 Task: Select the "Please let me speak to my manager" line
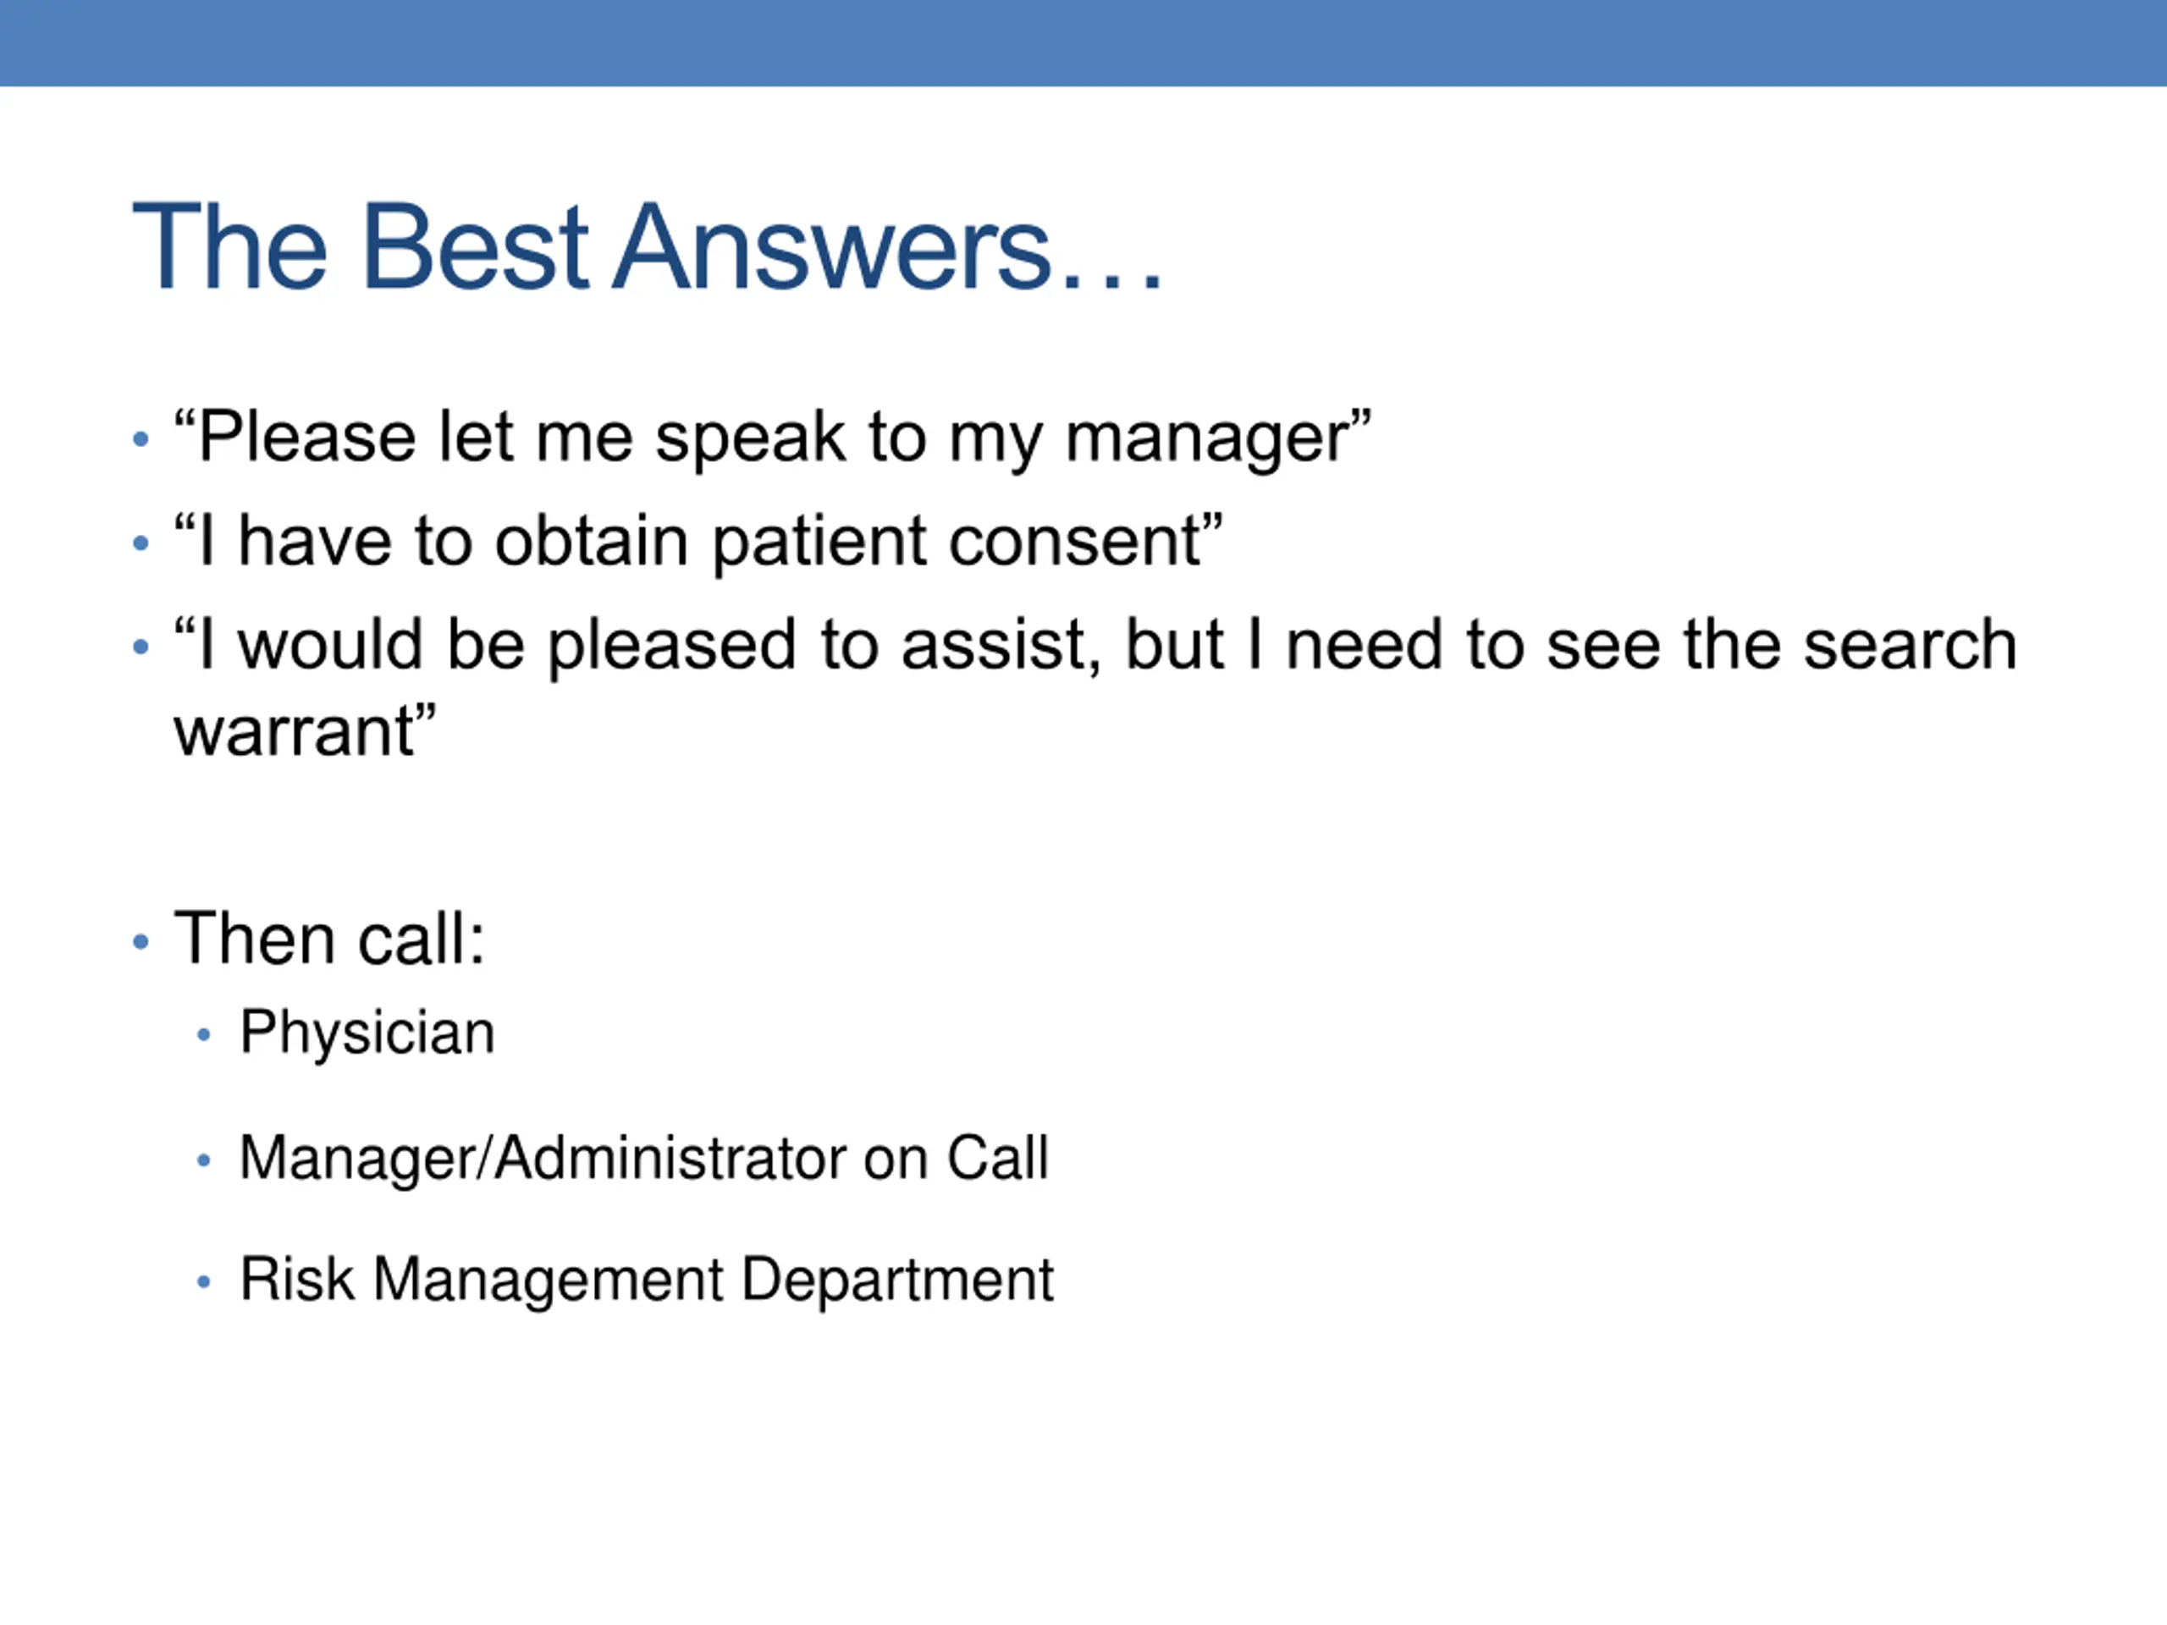tap(772, 437)
